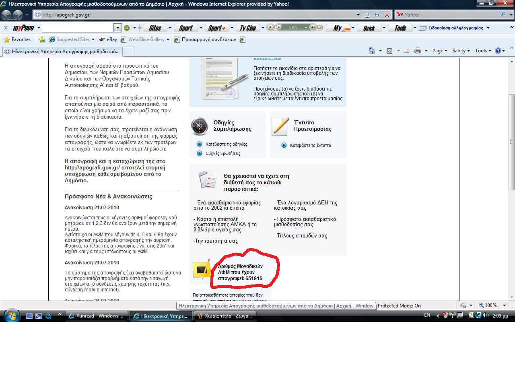Toggle Compatibility View icon in address bar
The image size is (515, 367).
(x=367, y=15)
